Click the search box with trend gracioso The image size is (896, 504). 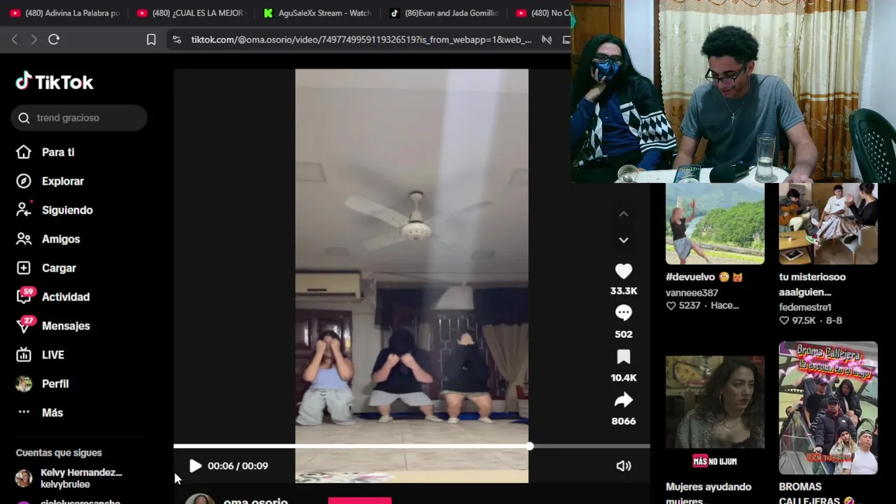click(x=79, y=118)
